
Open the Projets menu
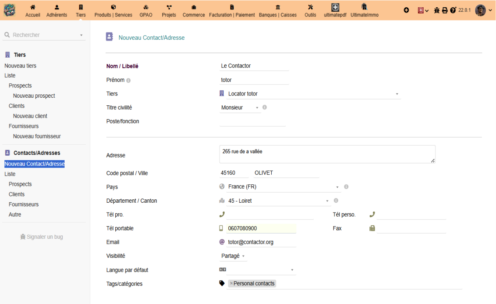click(x=169, y=11)
